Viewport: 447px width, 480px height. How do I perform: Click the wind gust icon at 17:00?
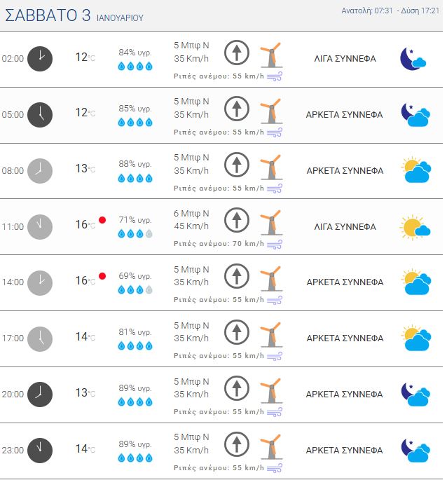point(275,356)
